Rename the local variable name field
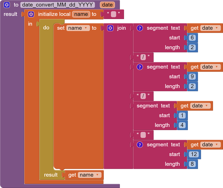The width and height of the screenshot is (223, 188). tap(81, 14)
